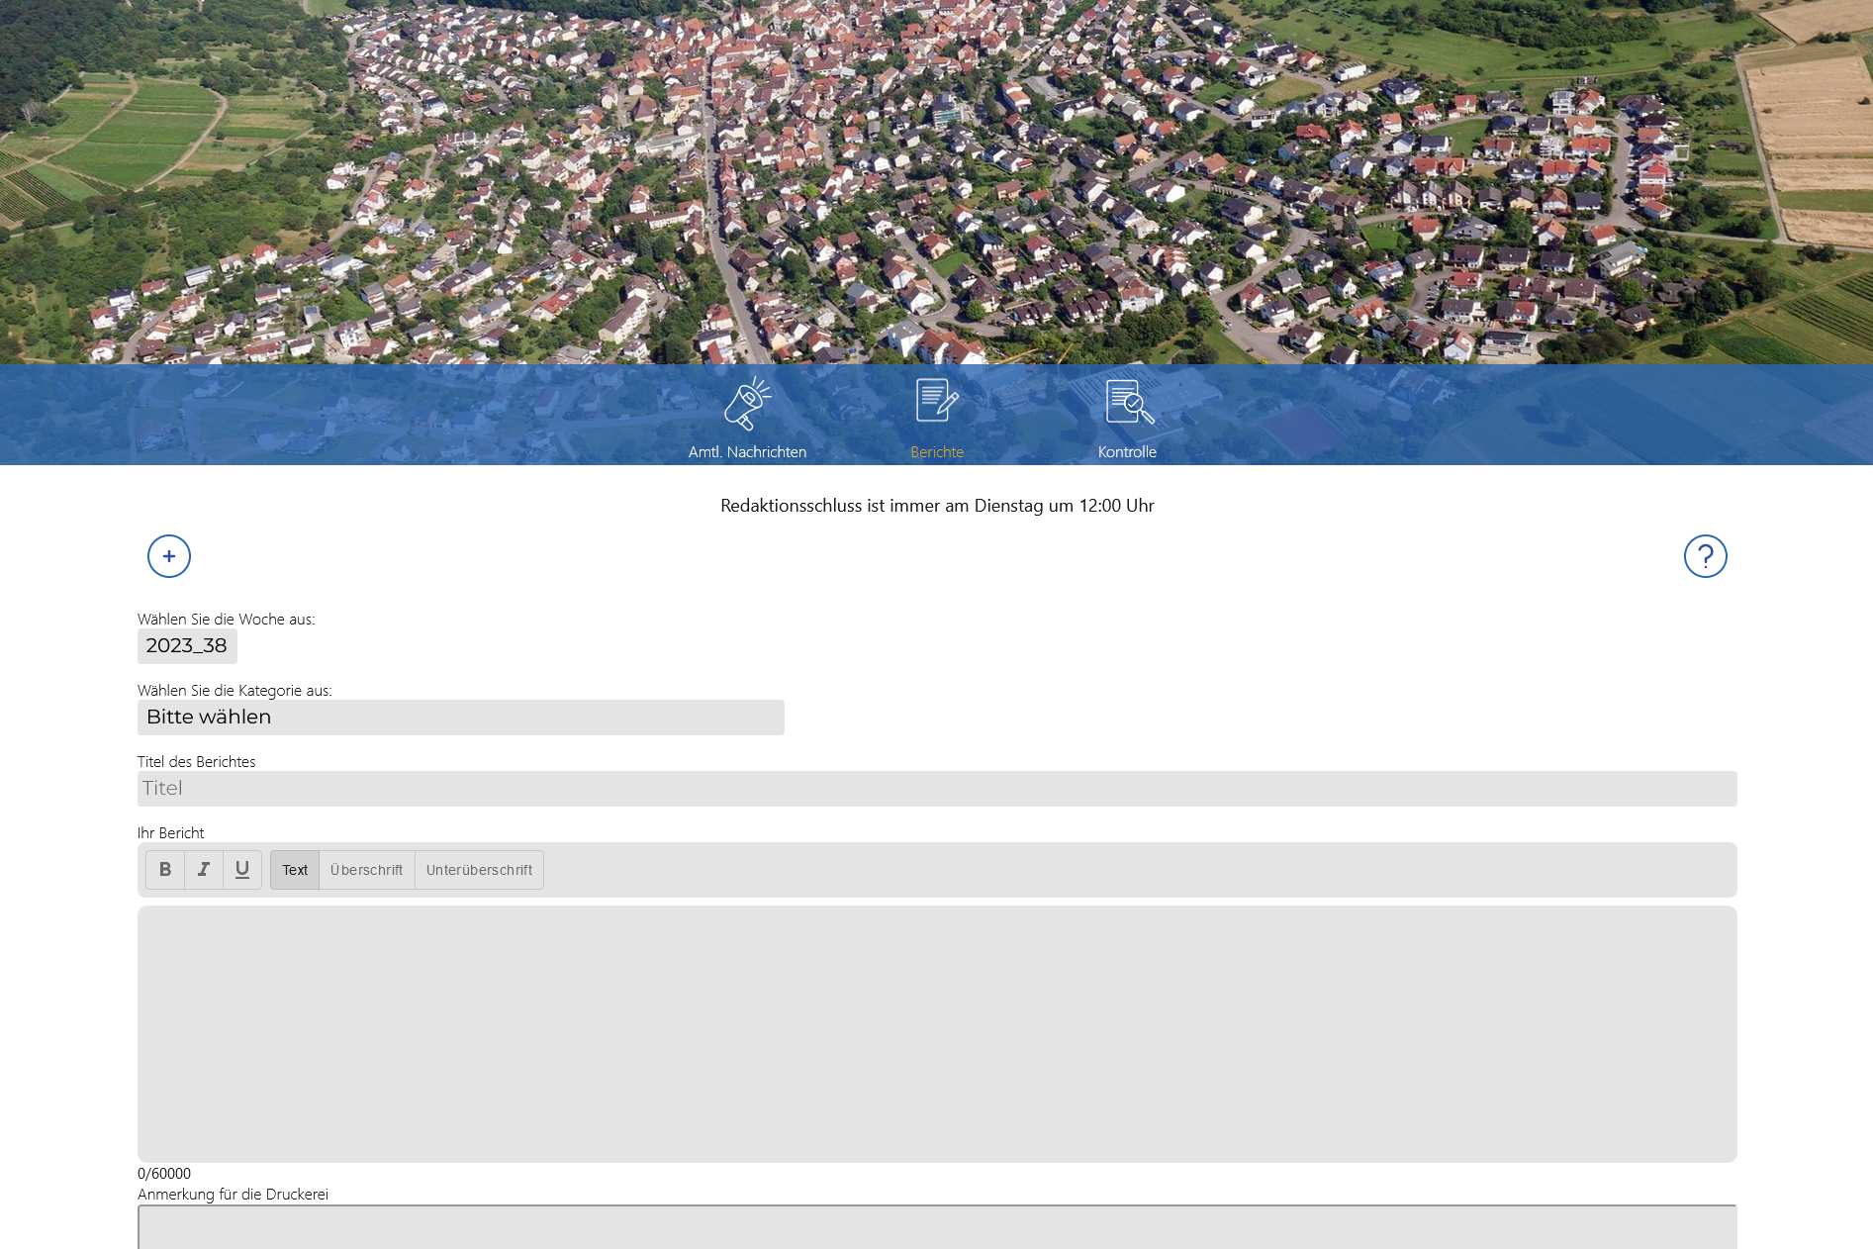Click into the large report text area

[x=936, y=1033]
